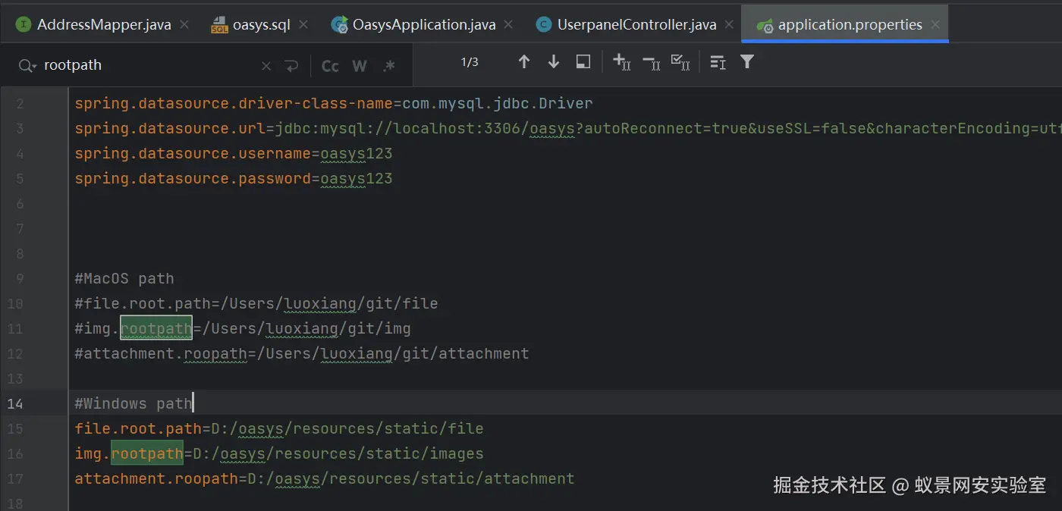Screen dimensions: 1062x511
Task: Toggle Regex (.*) search option
Action: pyautogui.click(x=389, y=66)
